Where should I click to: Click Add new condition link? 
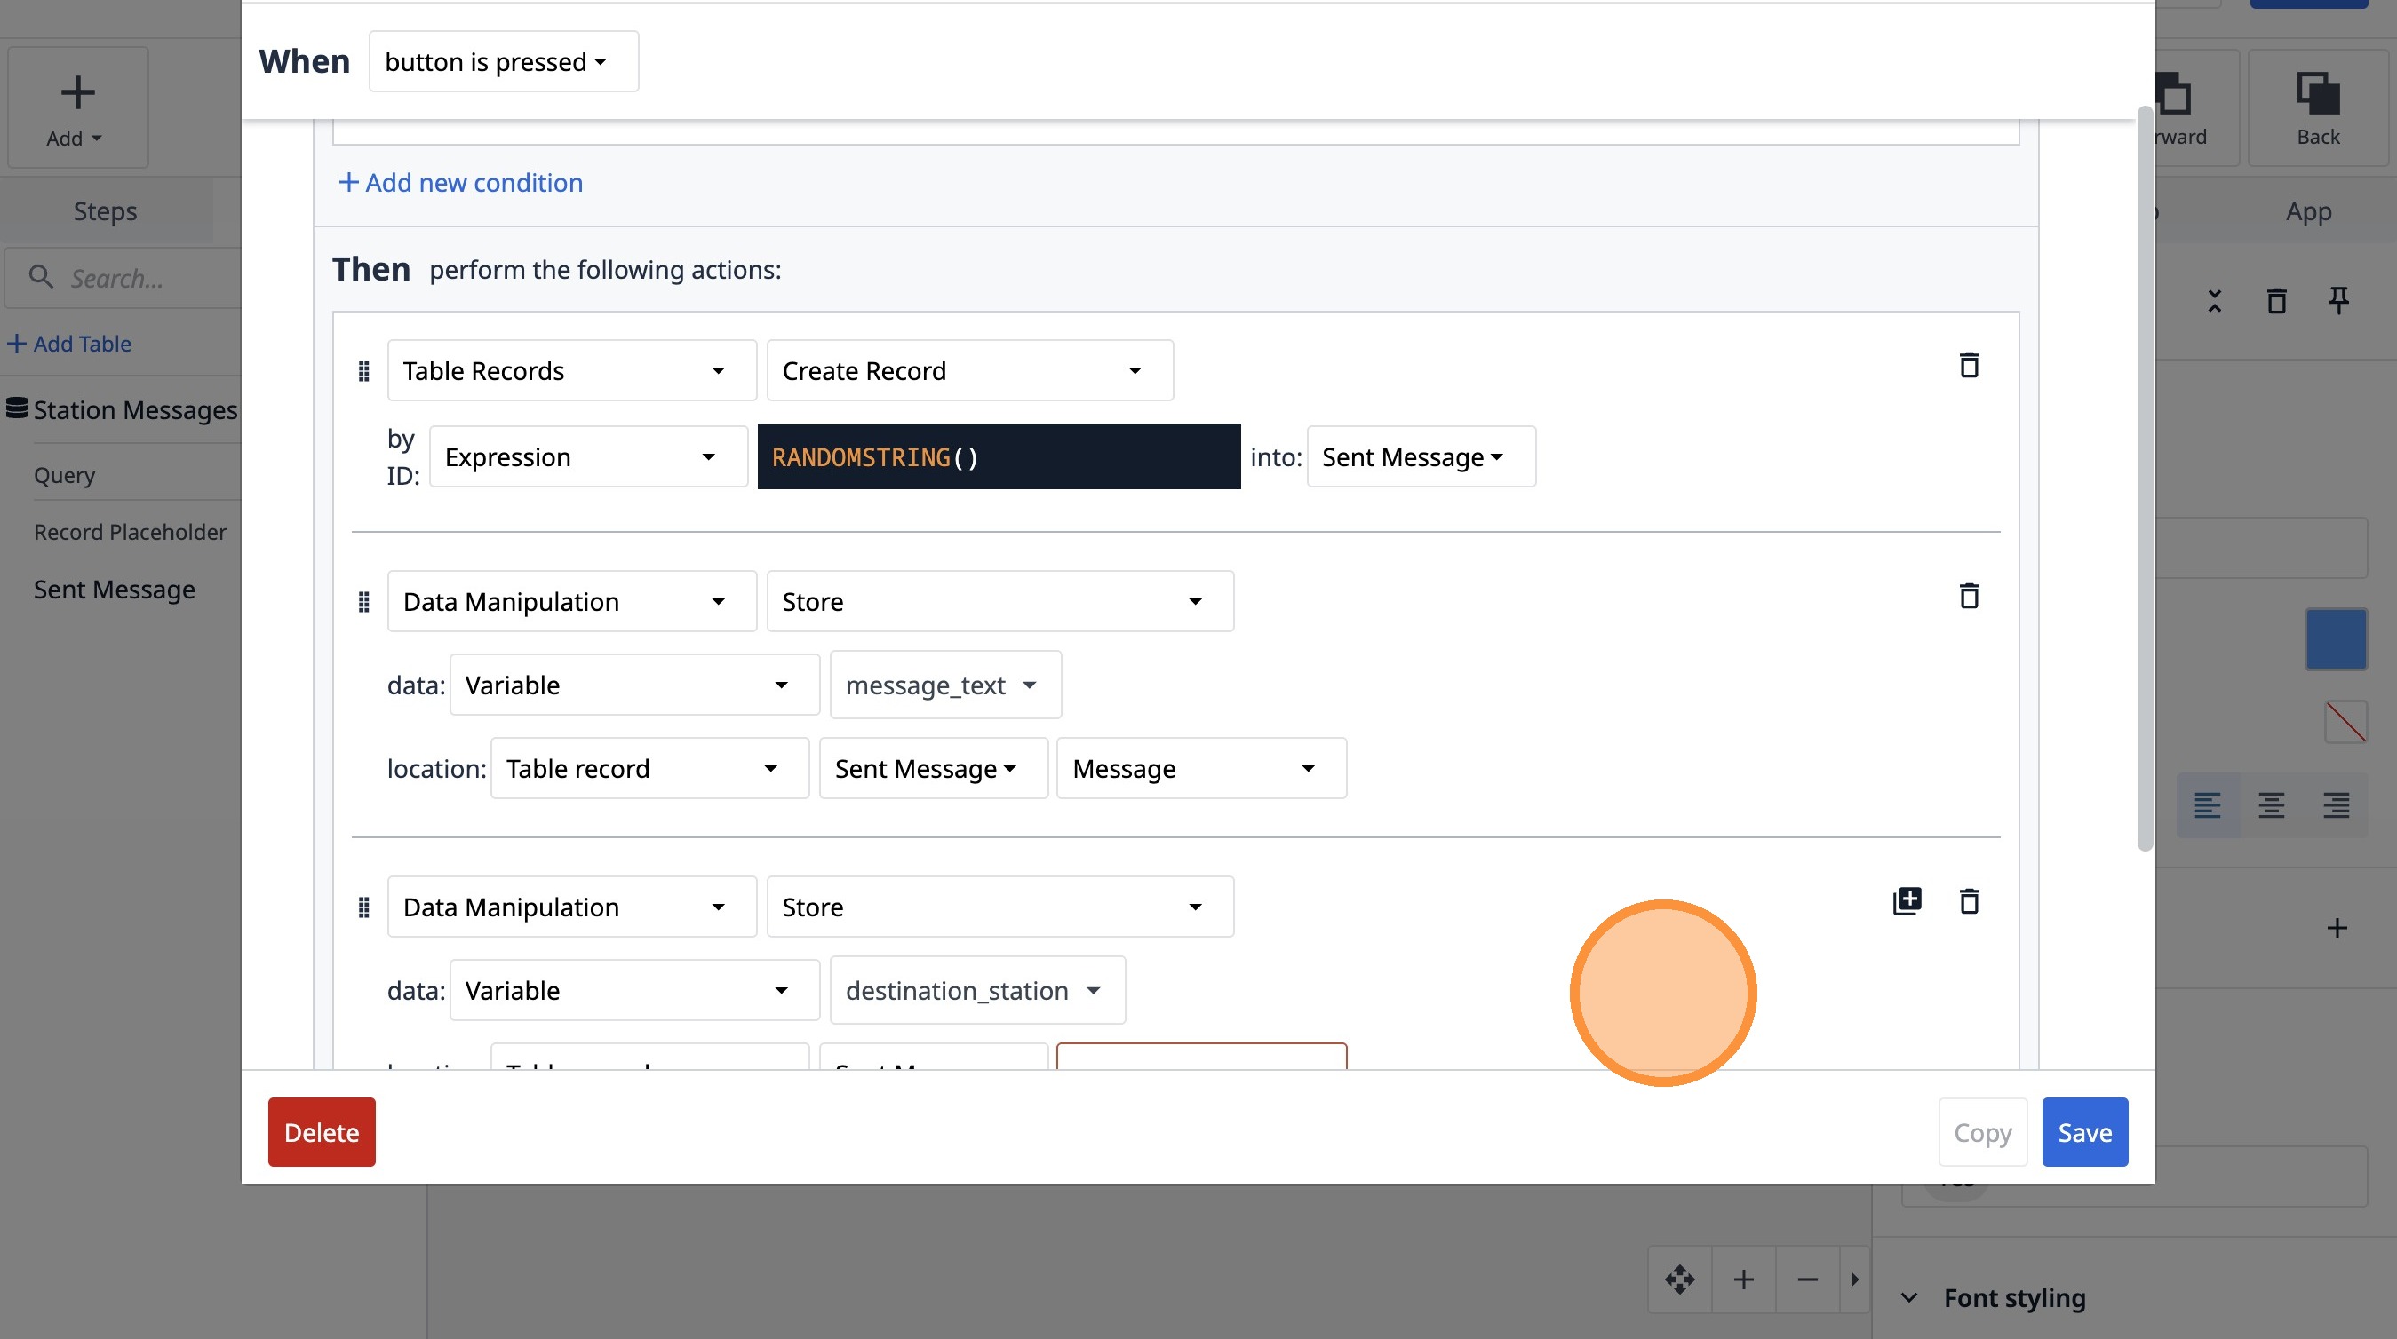tap(460, 182)
